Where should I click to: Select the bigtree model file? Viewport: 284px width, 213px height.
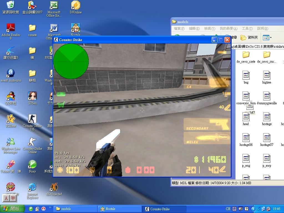click(x=267, y=75)
